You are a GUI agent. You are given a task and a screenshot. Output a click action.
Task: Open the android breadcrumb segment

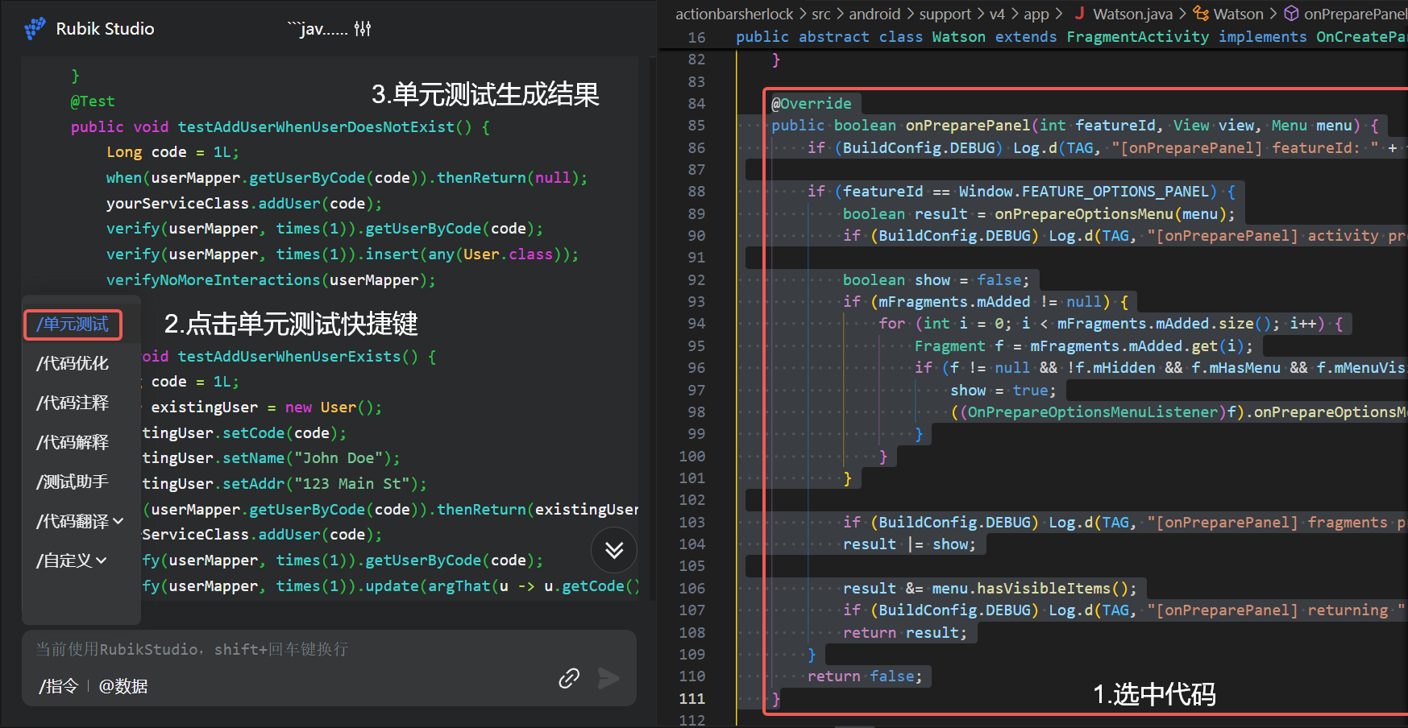tap(874, 14)
